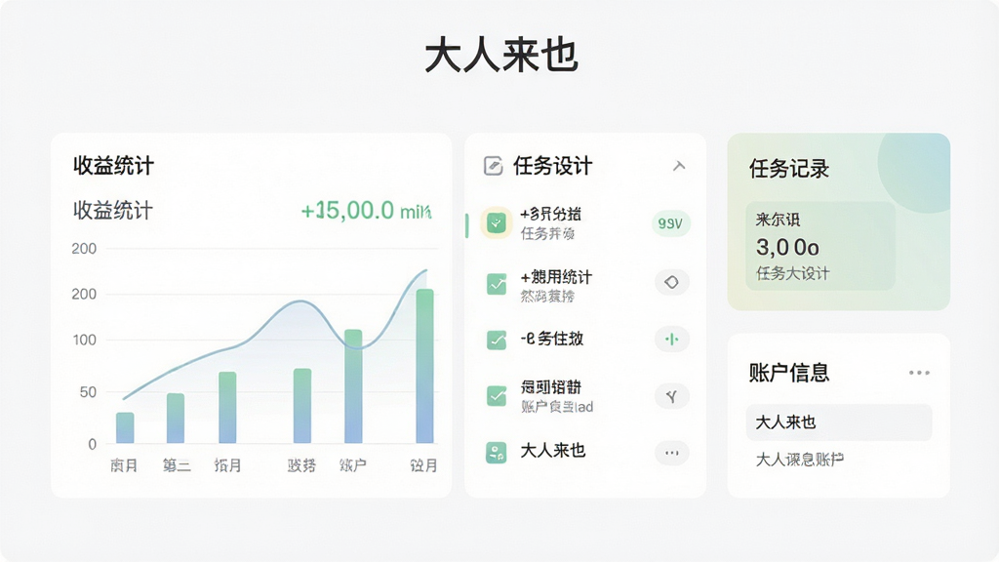Click the green icon button in the 务住放 row
Screen dimensions: 999x562
pos(671,339)
